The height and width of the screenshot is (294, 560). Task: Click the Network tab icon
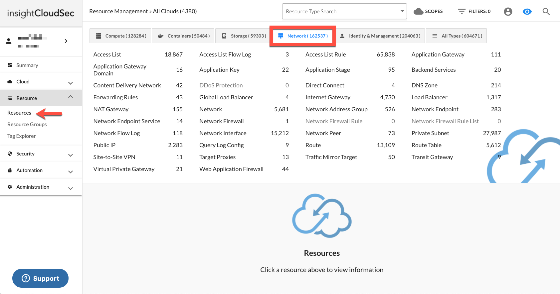pyautogui.click(x=280, y=36)
